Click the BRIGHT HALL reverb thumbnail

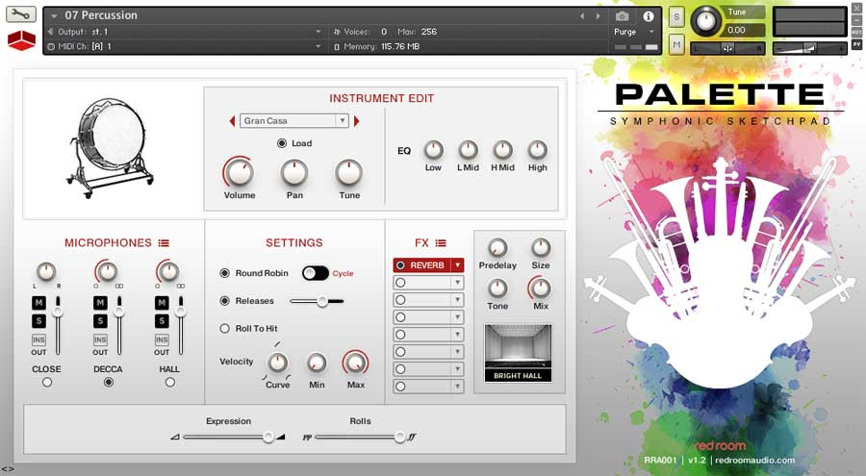pyautogui.click(x=518, y=354)
